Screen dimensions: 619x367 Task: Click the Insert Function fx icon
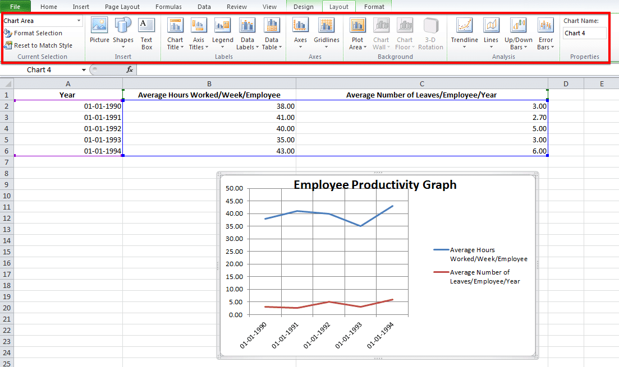click(x=130, y=70)
